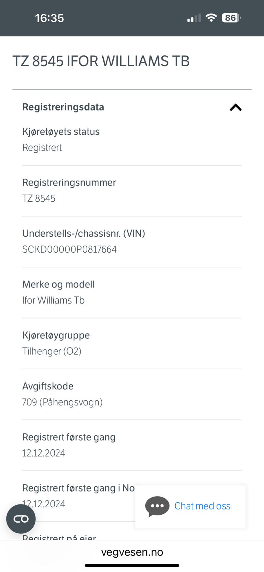Tap the Wi-Fi status icon
264x572 pixels.
[211, 18]
